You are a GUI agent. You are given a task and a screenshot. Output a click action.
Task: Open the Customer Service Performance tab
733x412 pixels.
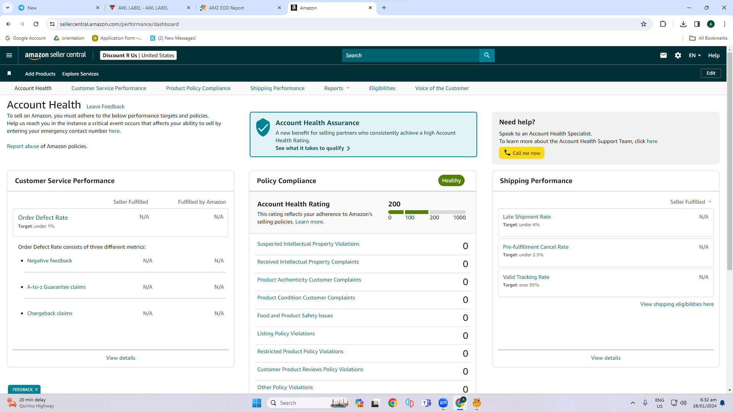pos(109,88)
